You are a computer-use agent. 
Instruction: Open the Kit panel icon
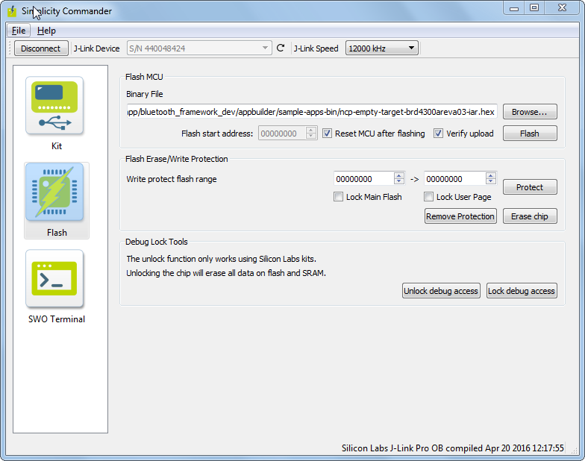coord(56,106)
